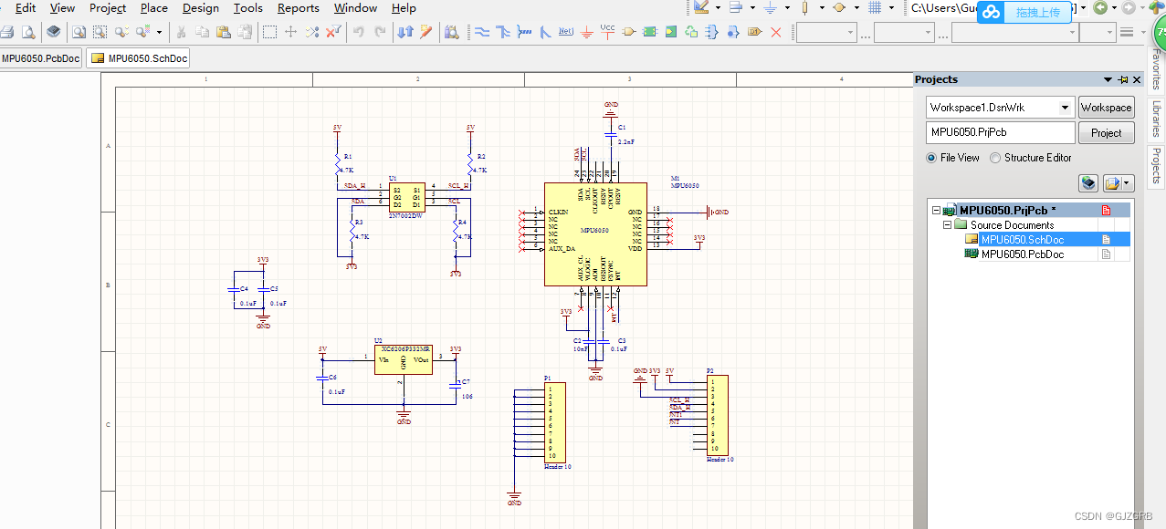Open the Help menu
The image size is (1166, 529).
point(404,8)
